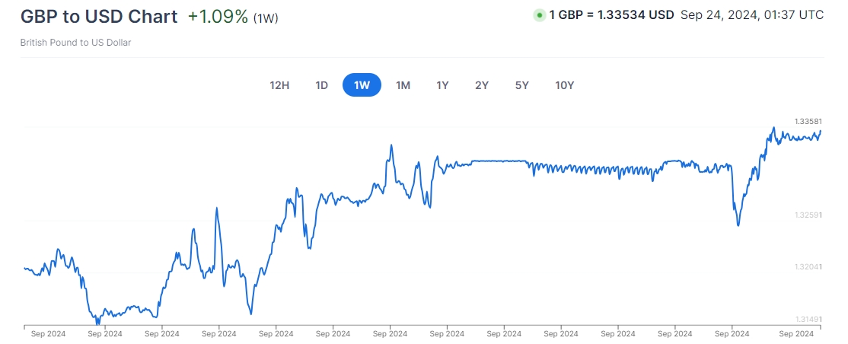Display the 5Y chart history

coord(521,85)
